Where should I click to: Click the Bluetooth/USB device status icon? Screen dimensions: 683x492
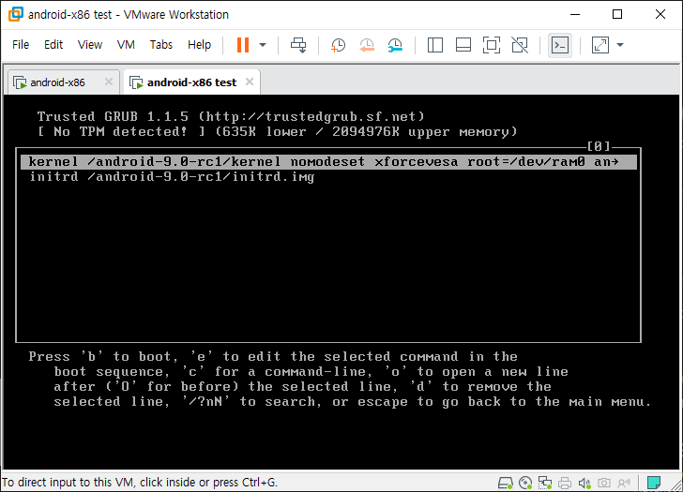624,483
